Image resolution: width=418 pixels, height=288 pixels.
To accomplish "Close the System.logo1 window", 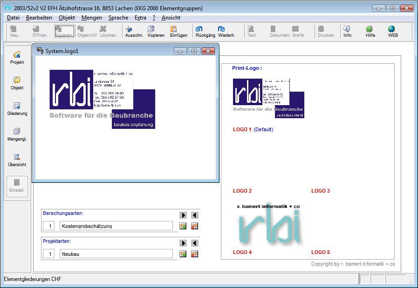I will point(208,51).
